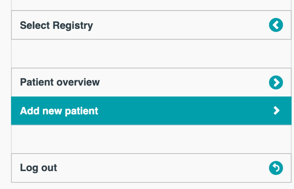This screenshot has width=294, height=189.
Task: Click the teal arrow icon next to Patient overview
Action: [x=276, y=82]
